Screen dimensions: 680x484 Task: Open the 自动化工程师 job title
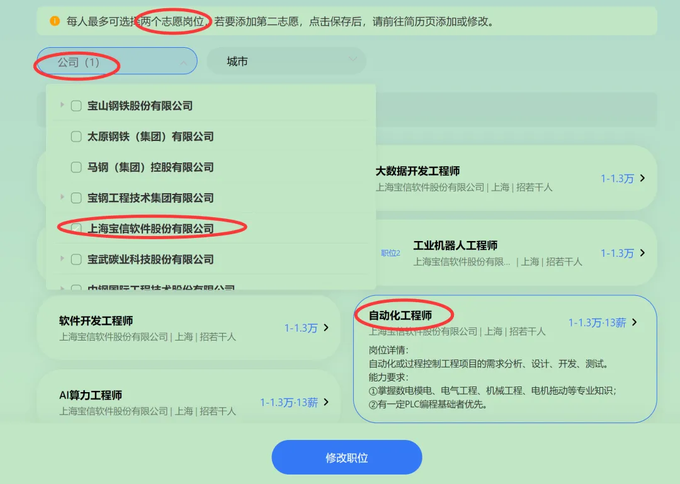click(400, 316)
